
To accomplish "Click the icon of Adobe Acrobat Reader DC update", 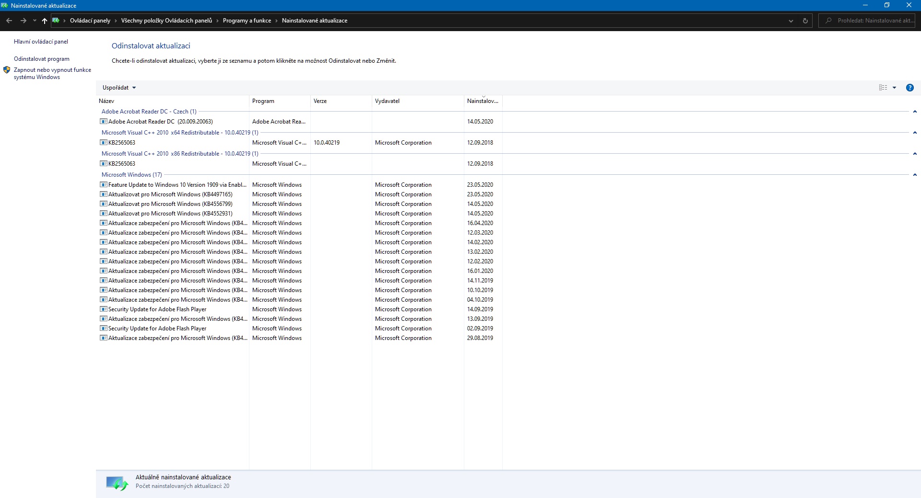I will (103, 122).
